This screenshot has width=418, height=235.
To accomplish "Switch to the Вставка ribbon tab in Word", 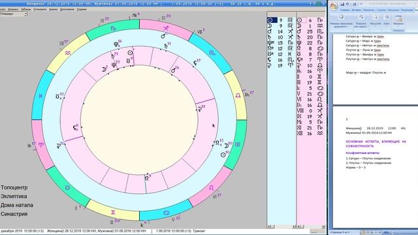I will pyautogui.click(x=356, y=10).
